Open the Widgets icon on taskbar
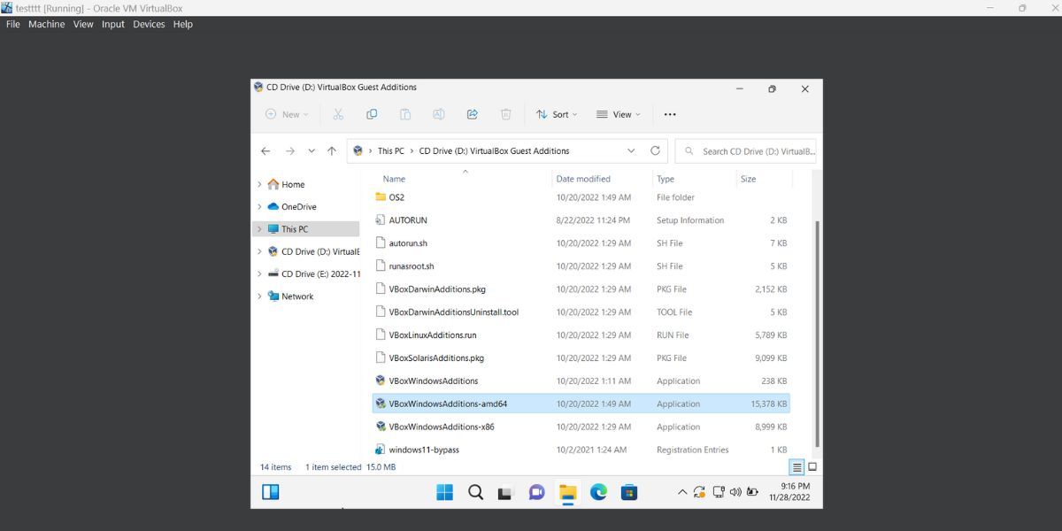Screen dimensions: 1062x531 271,492
